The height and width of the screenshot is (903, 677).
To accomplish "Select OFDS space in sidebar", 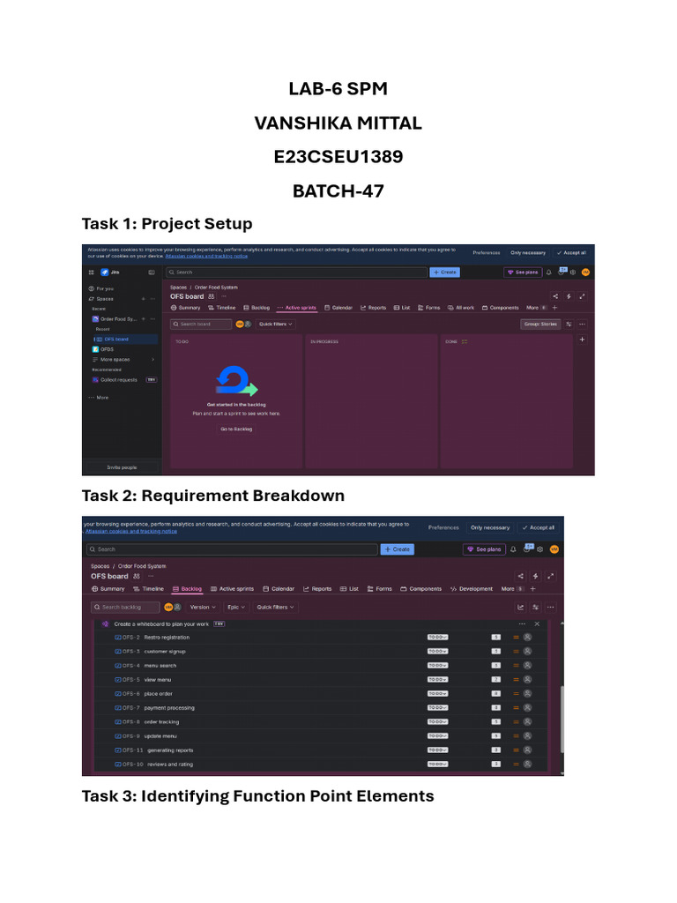I will [107, 349].
